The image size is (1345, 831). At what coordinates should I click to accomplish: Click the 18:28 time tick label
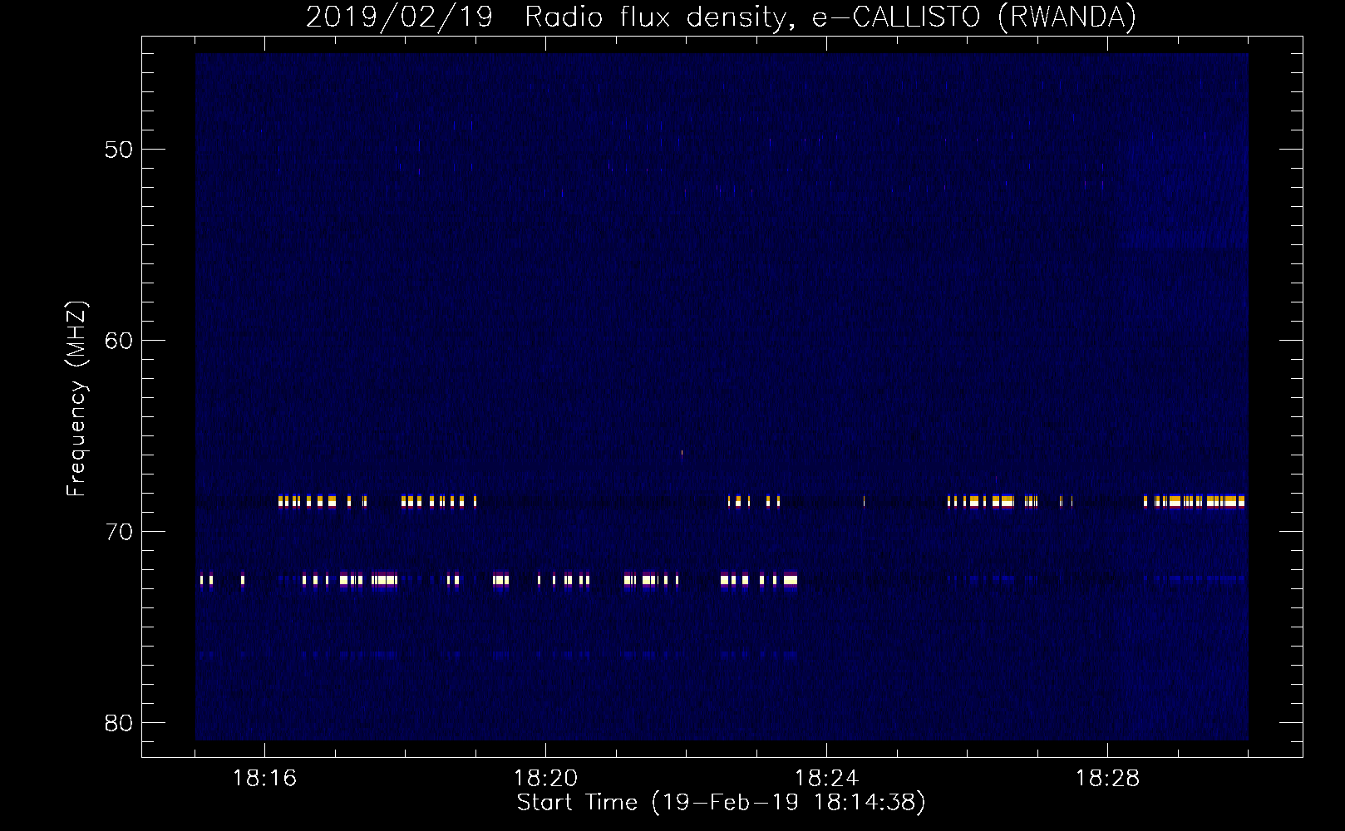tap(1107, 779)
